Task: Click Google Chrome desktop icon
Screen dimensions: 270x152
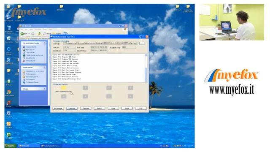Action: pyautogui.click(x=9, y=93)
